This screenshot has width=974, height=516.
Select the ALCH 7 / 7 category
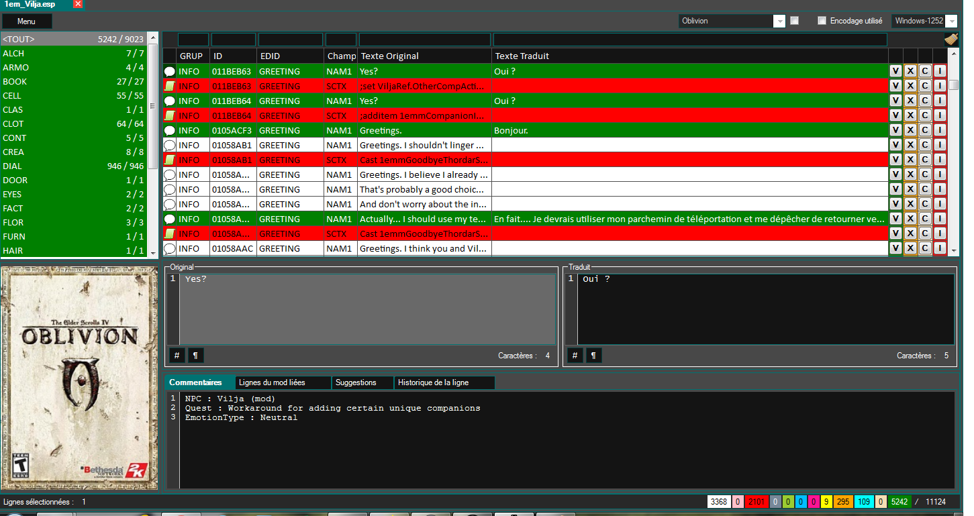(x=73, y=53)
